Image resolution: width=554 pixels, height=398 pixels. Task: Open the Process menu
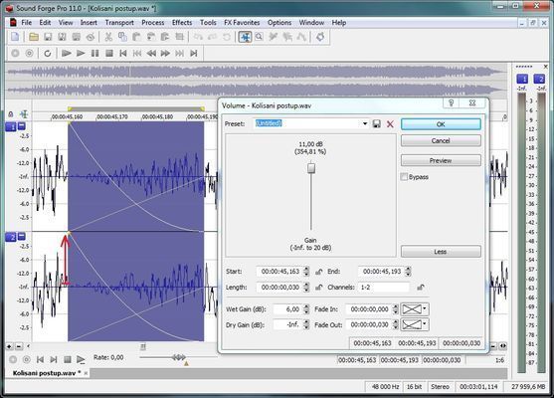[x=152, y=23]
